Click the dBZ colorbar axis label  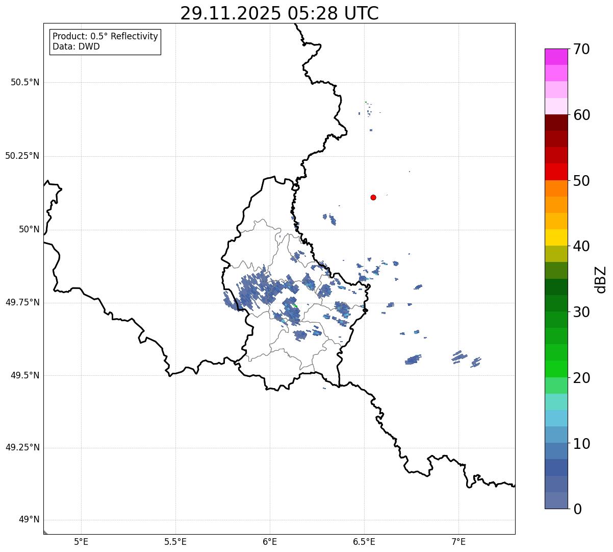(601, 279)
